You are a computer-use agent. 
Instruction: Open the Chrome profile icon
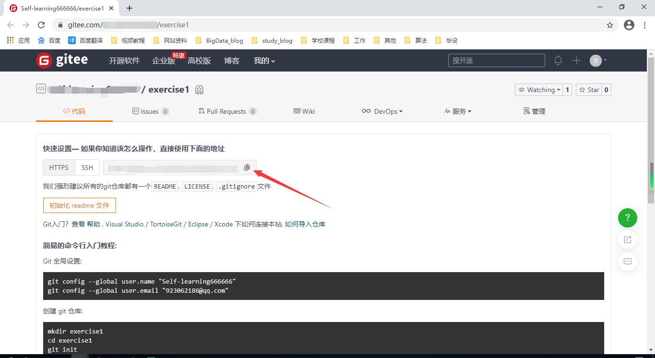(x=629, y=25)
